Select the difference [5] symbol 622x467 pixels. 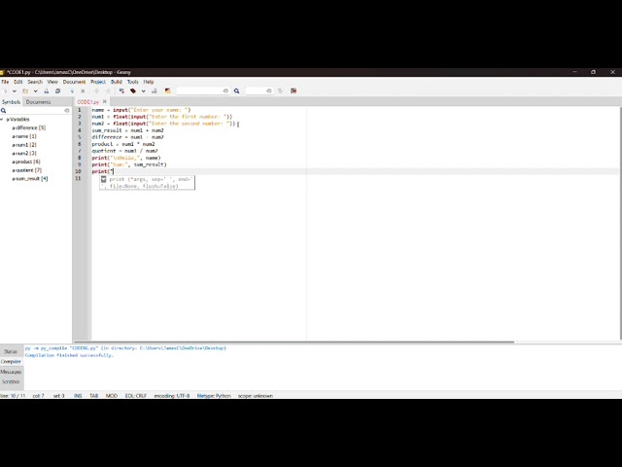coord(28,127)
